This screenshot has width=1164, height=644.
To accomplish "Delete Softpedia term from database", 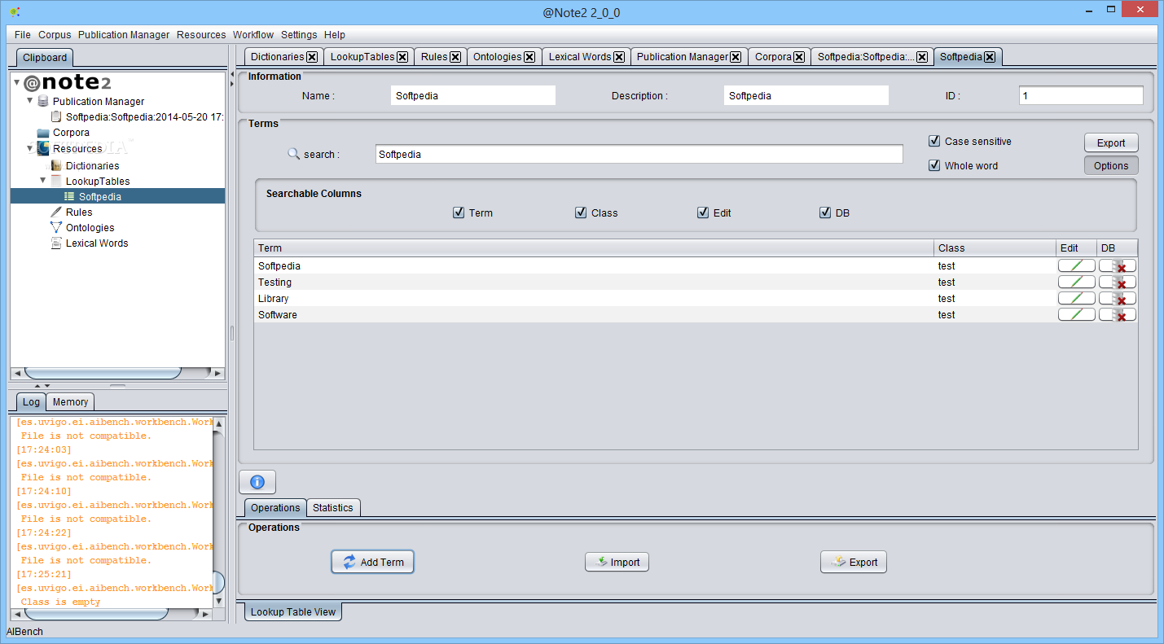I will [1118, 265].
